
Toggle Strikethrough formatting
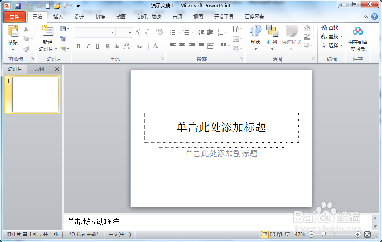click(117, 46)
